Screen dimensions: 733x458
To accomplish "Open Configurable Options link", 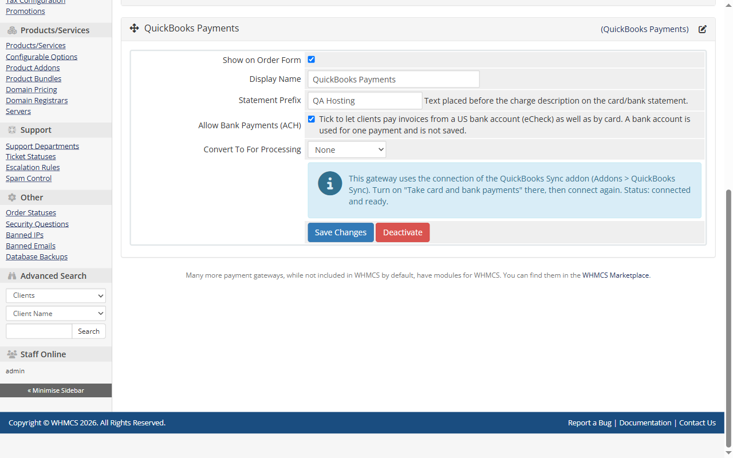I will 41,57.
